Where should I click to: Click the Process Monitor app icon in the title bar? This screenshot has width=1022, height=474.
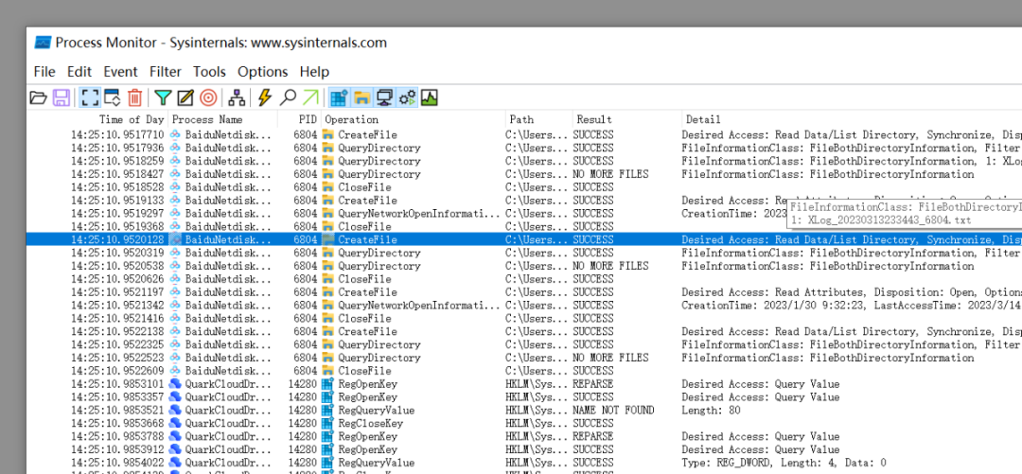pos(43,43)
